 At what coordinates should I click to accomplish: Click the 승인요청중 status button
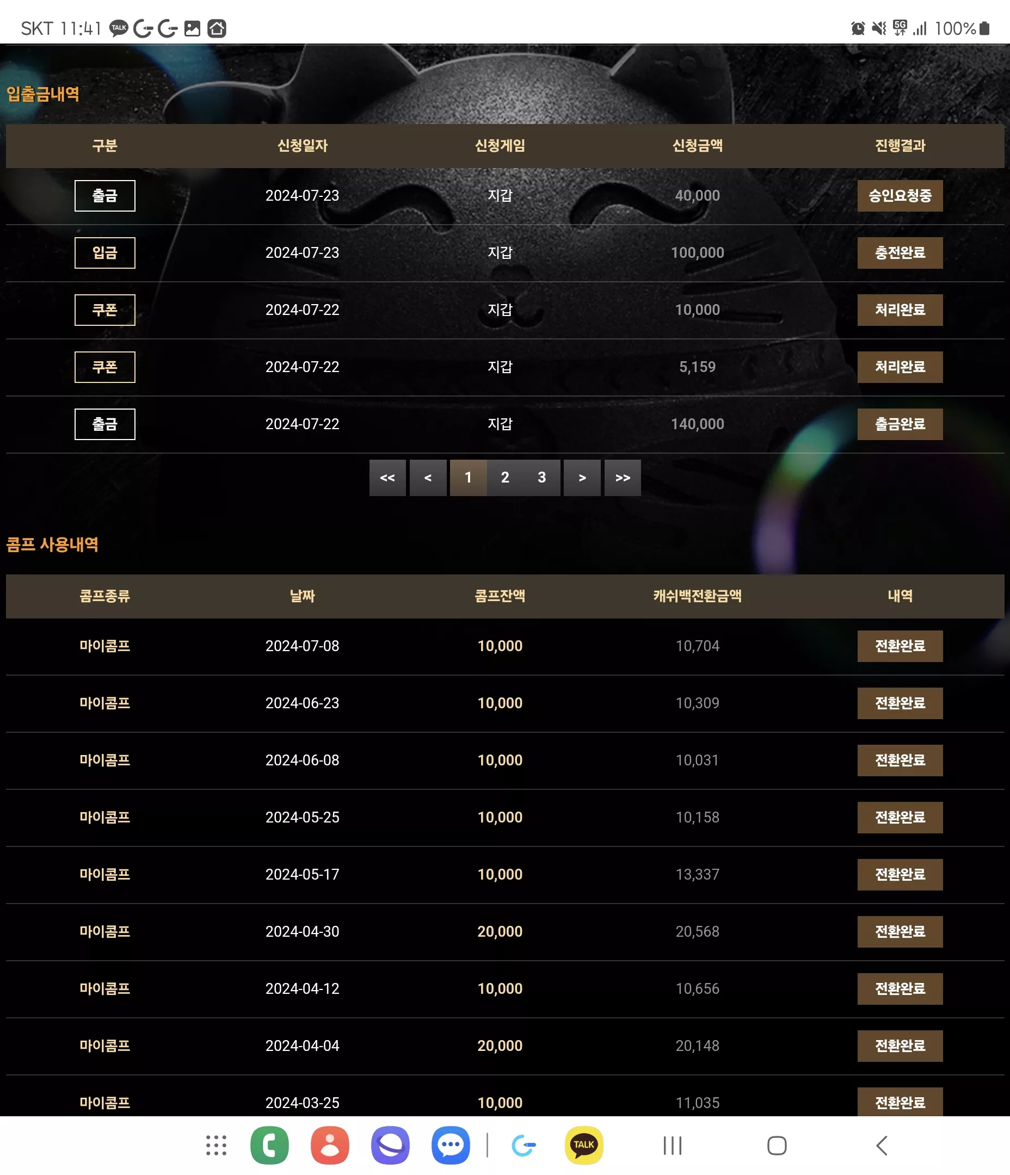(900, 196)
